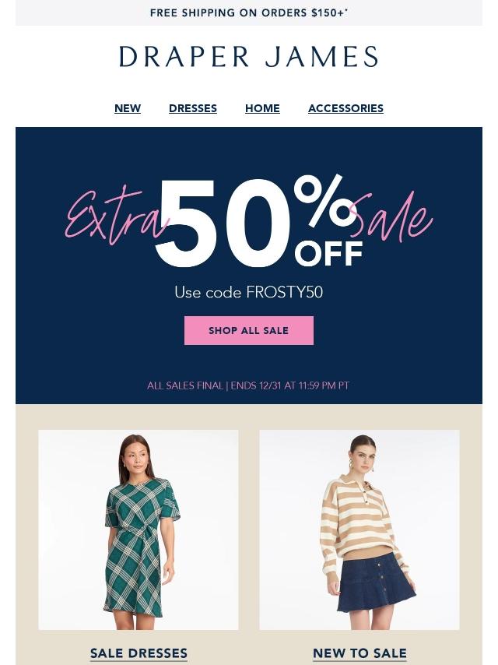Click the big white '50' numeral
The width and height of the screenshot is (498, 665).
click(x=223, y=223)
